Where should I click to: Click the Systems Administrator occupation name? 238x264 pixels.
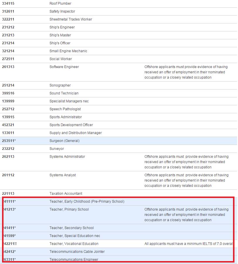click(x=67, y=157)
